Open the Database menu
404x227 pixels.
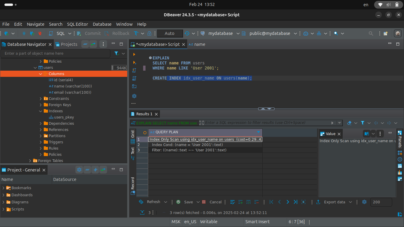click(102, 24)
